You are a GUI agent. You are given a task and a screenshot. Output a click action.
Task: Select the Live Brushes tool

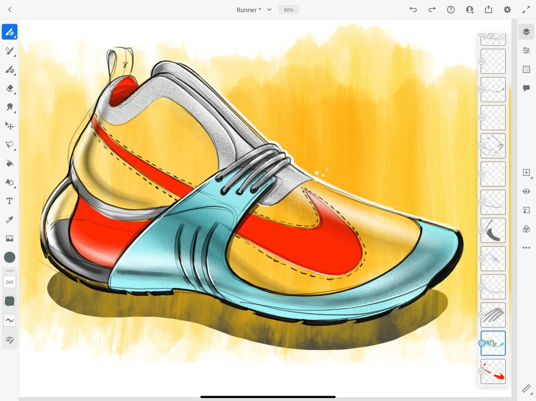click(10, 51)
